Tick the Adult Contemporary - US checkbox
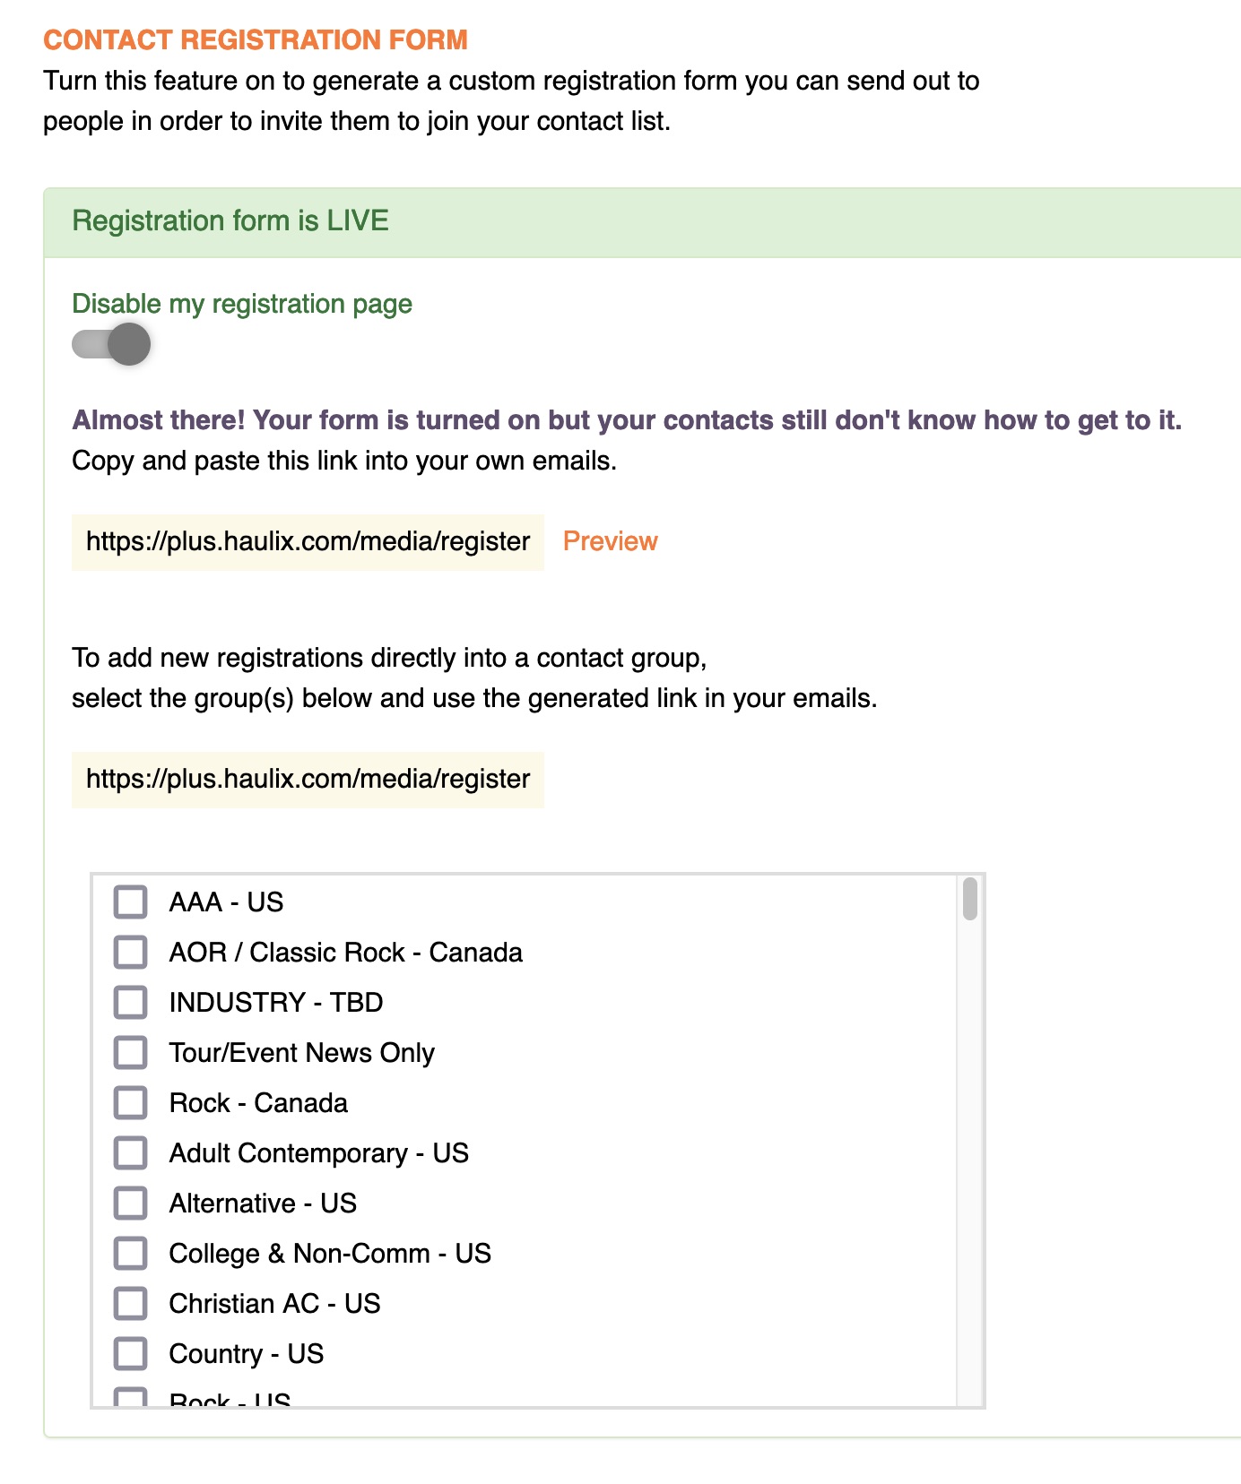Viewport: 1241px width, 1484px height. 130,1153
